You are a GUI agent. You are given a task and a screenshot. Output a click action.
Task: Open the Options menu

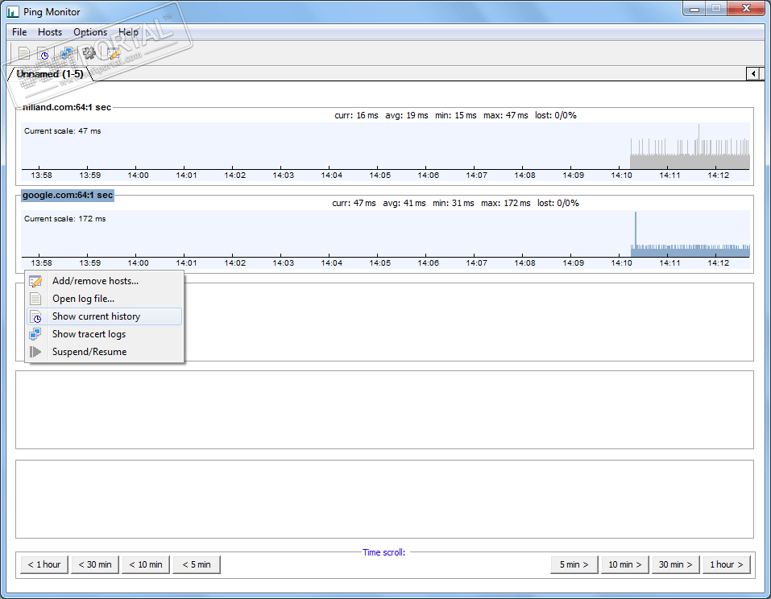90,32
